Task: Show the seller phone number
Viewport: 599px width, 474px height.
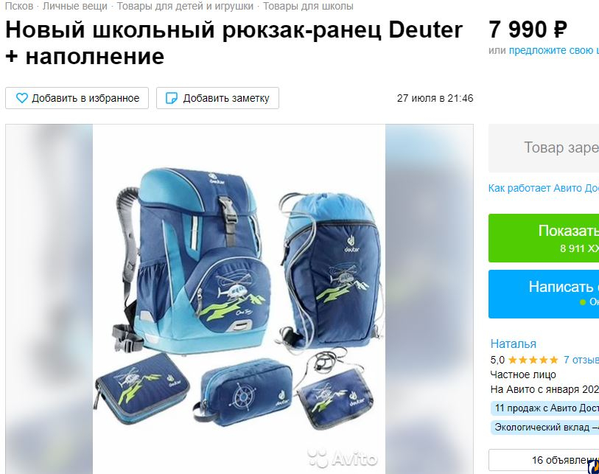Action: pyautogui.click(x=544, y=238)
